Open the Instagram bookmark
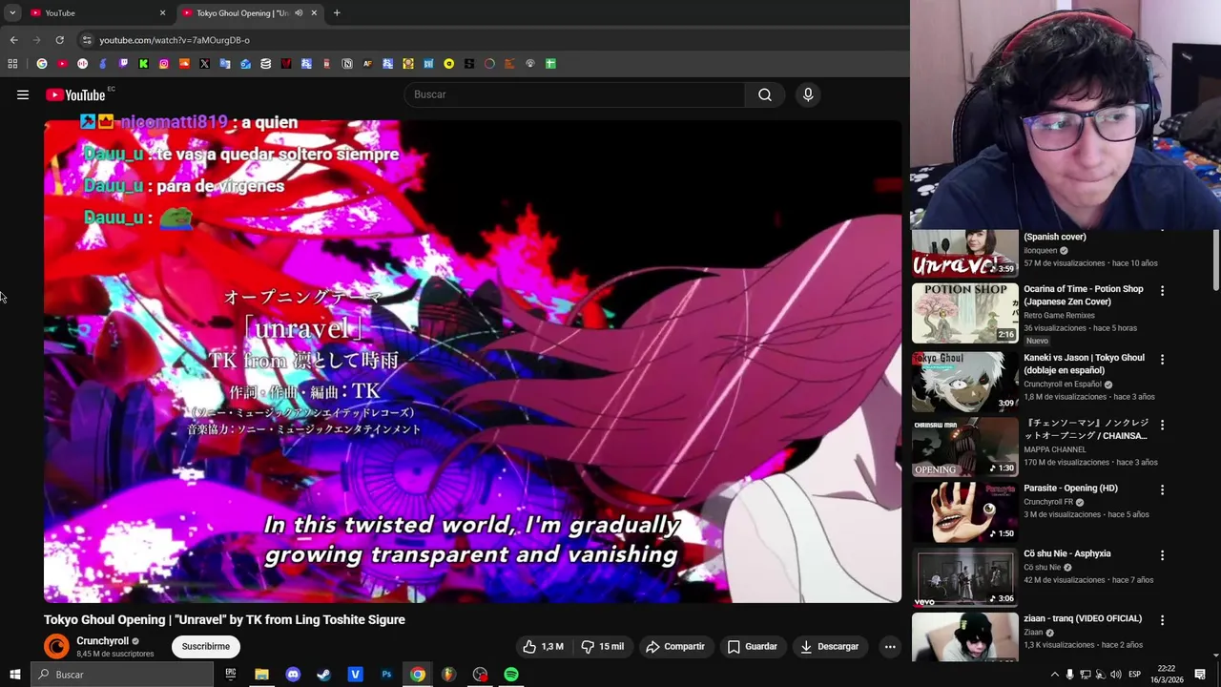This screenshot has width=1221, height=687. pyautogui.click(x=164, y=64)
